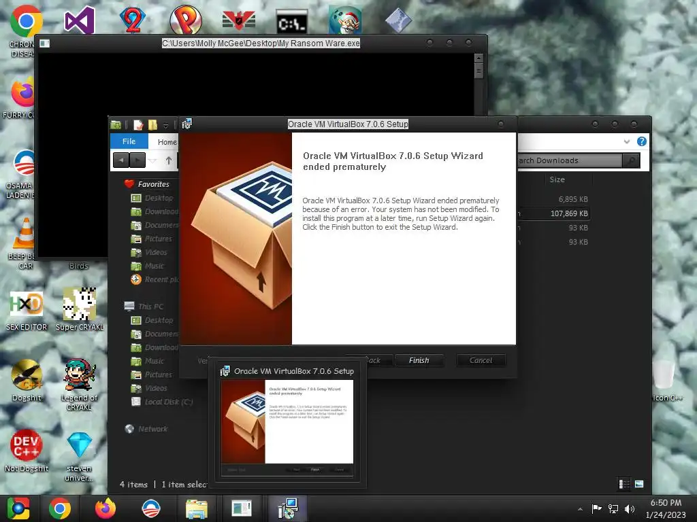Show hidden tray icons arrow
The height and width of the screenshot is (522, 697).
[x=580, y=509]
